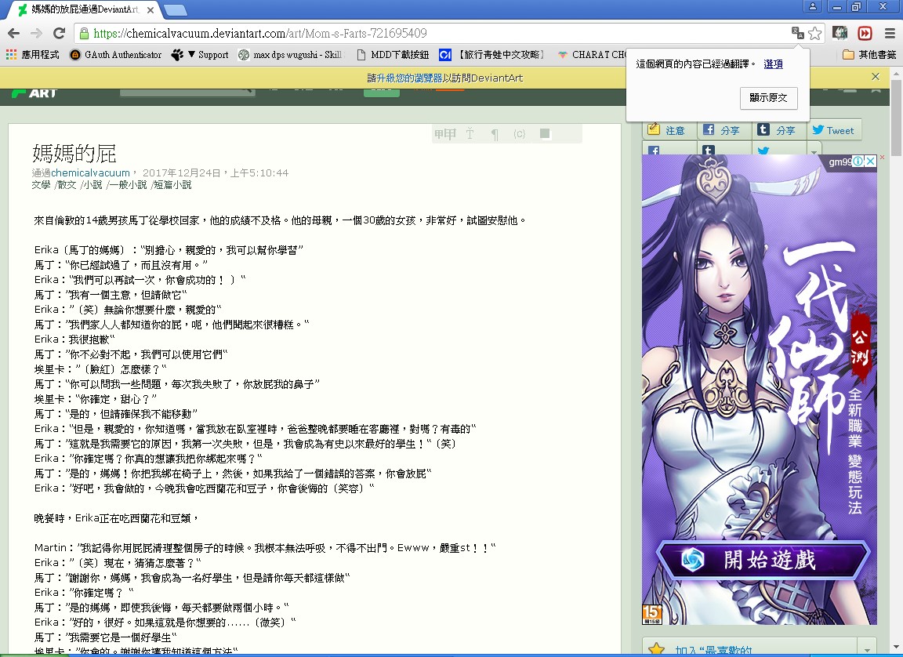Click the browser back arrow
The width and height of the screenshot is (903, 657).
(x=13, y=33)
